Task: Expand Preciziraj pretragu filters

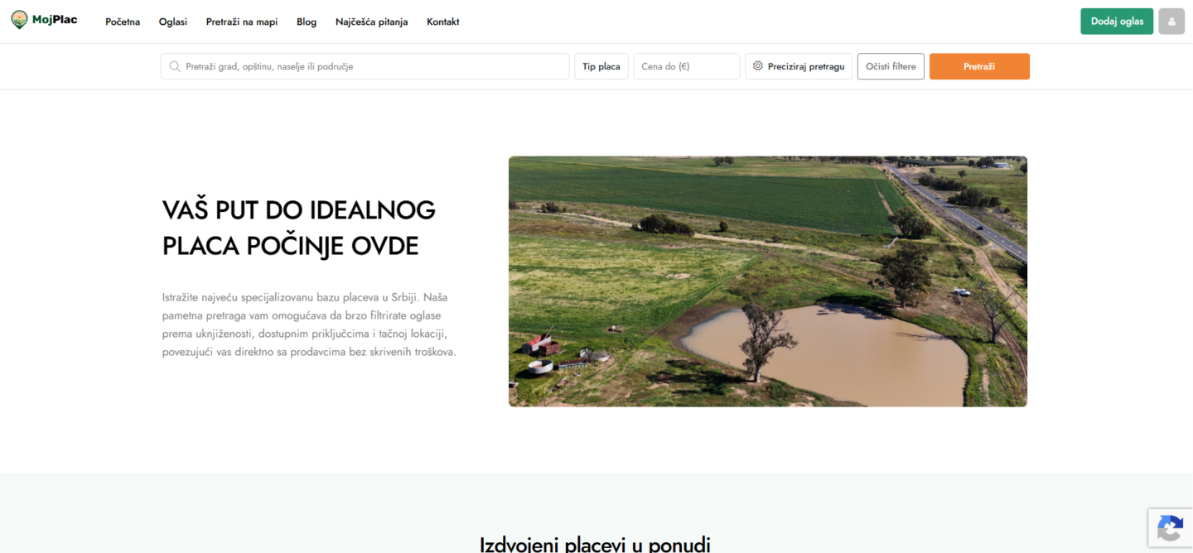Action: click(x=799, y=66)
